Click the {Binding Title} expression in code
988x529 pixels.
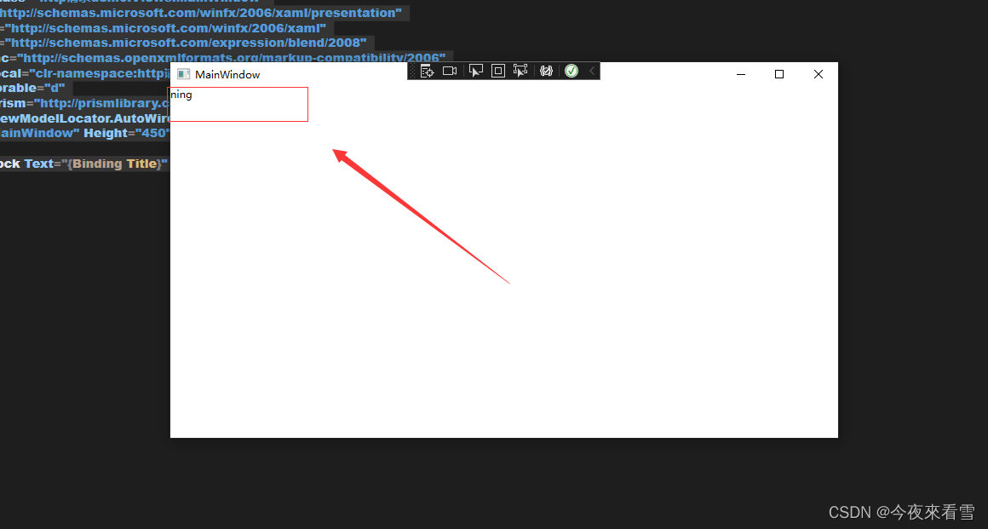[x=115, y=164]
